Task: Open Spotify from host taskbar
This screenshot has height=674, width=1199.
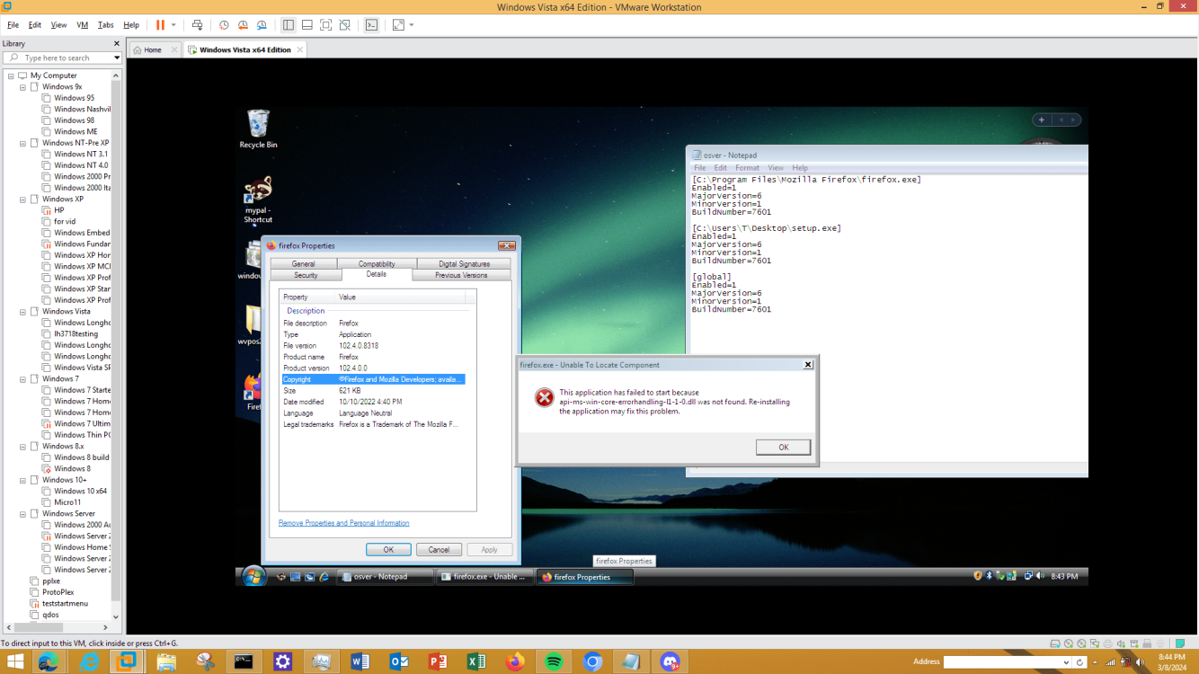Action: pyautogui.click(x=553, y=661)
